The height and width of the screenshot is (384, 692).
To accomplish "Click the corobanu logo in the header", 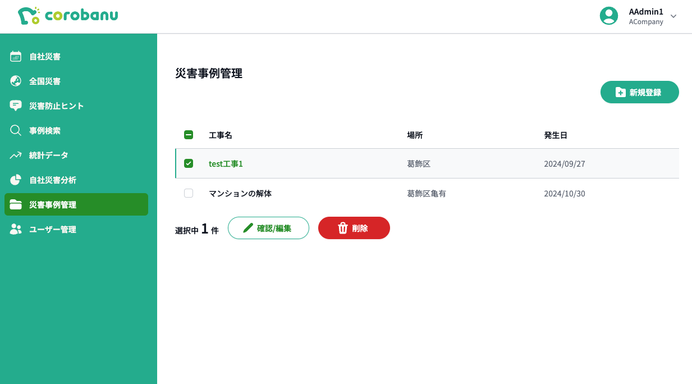I will click(67, 16).
